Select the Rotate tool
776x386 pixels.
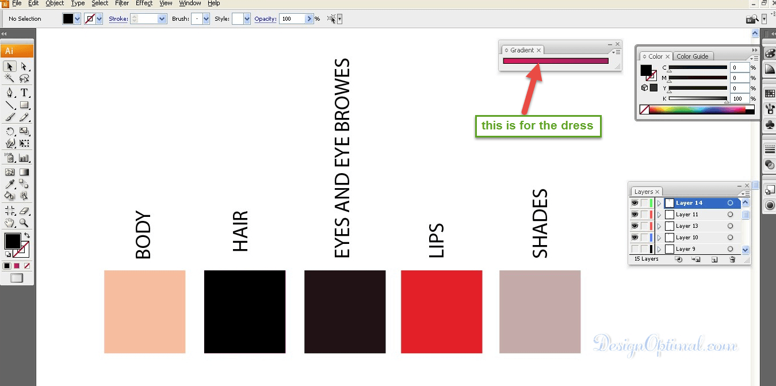[x=10, y=131]
